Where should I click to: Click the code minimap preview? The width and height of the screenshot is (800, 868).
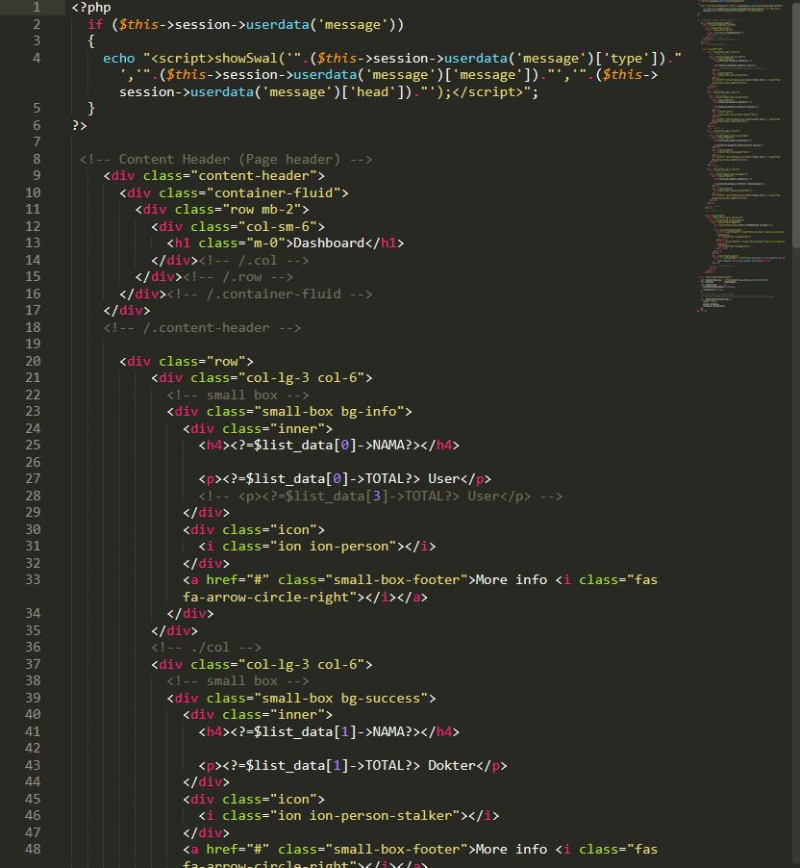(x=741, y=156)
